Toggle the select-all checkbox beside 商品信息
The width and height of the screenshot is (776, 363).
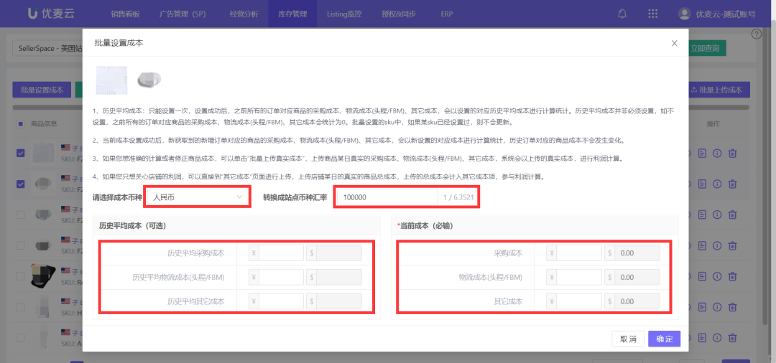point(20,123)
